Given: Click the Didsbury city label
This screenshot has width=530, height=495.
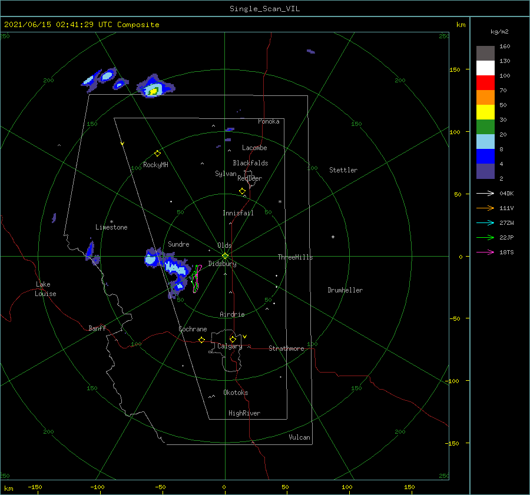Looking at the screenshot, I should click(222, 264).
